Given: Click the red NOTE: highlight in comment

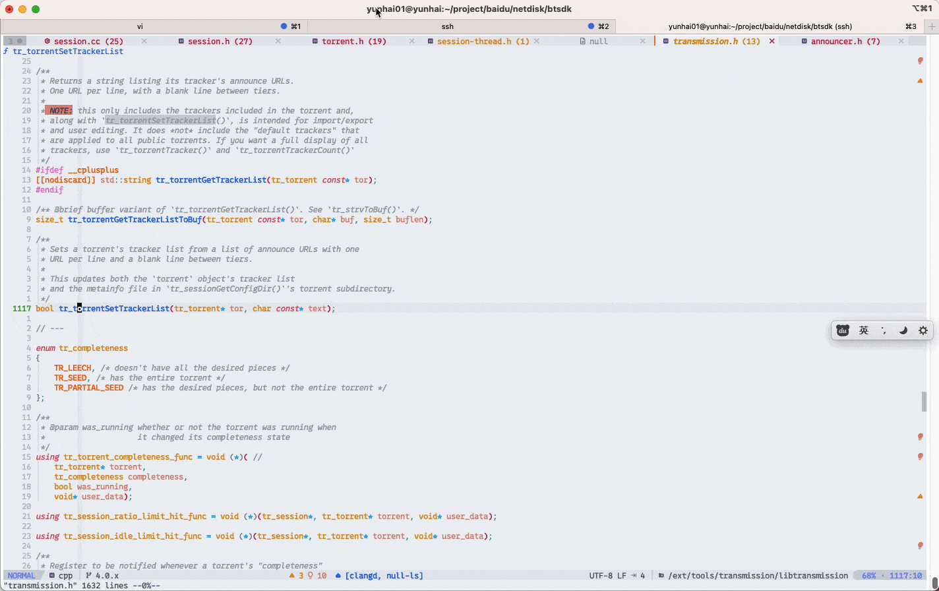Looking at the screenshot, I should pos(59,110).
